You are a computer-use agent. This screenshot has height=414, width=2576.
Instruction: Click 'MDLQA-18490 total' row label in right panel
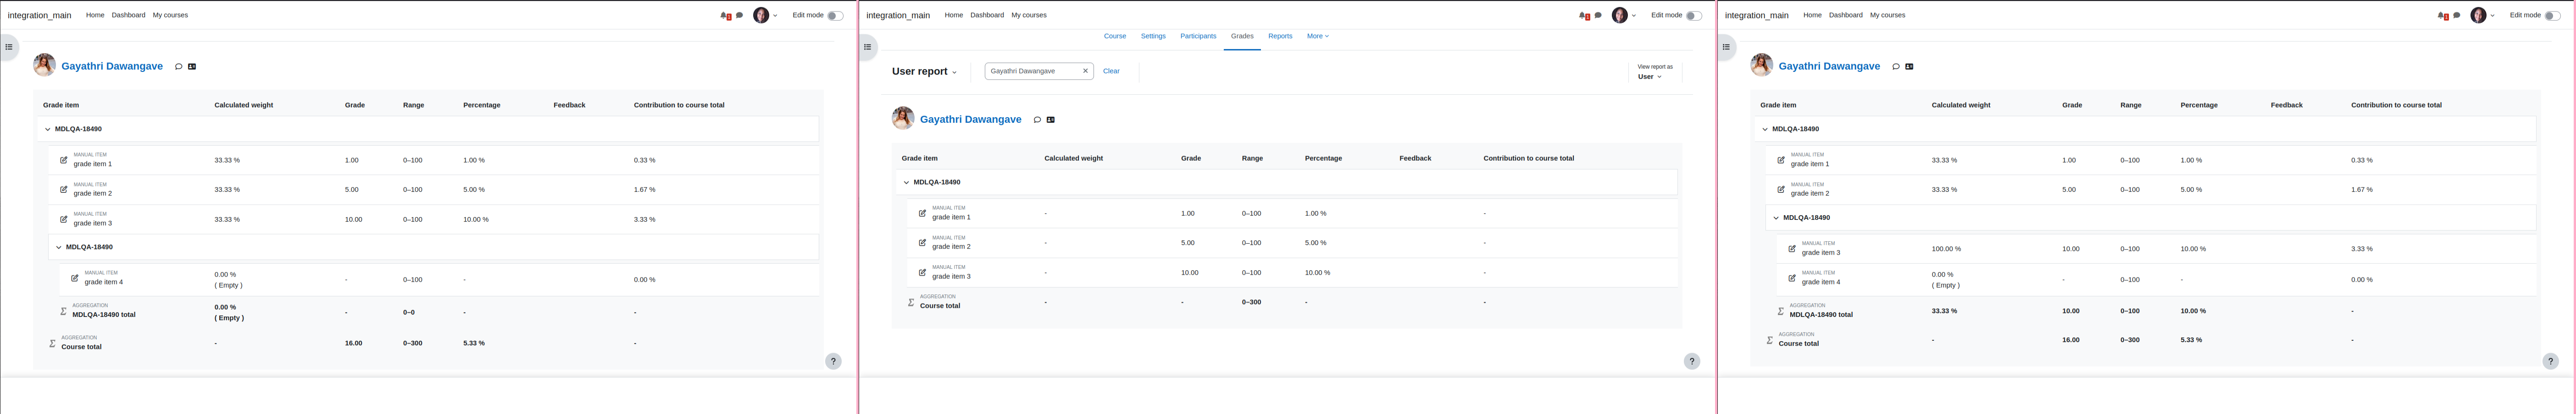tap(1821, 314)
